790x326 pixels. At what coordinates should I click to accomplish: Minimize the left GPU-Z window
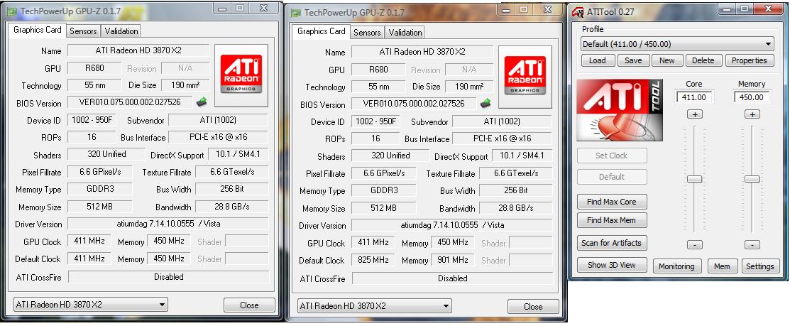click(222, 9)
